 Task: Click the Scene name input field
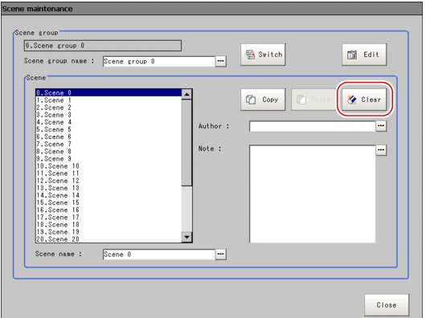click(159, 255)
